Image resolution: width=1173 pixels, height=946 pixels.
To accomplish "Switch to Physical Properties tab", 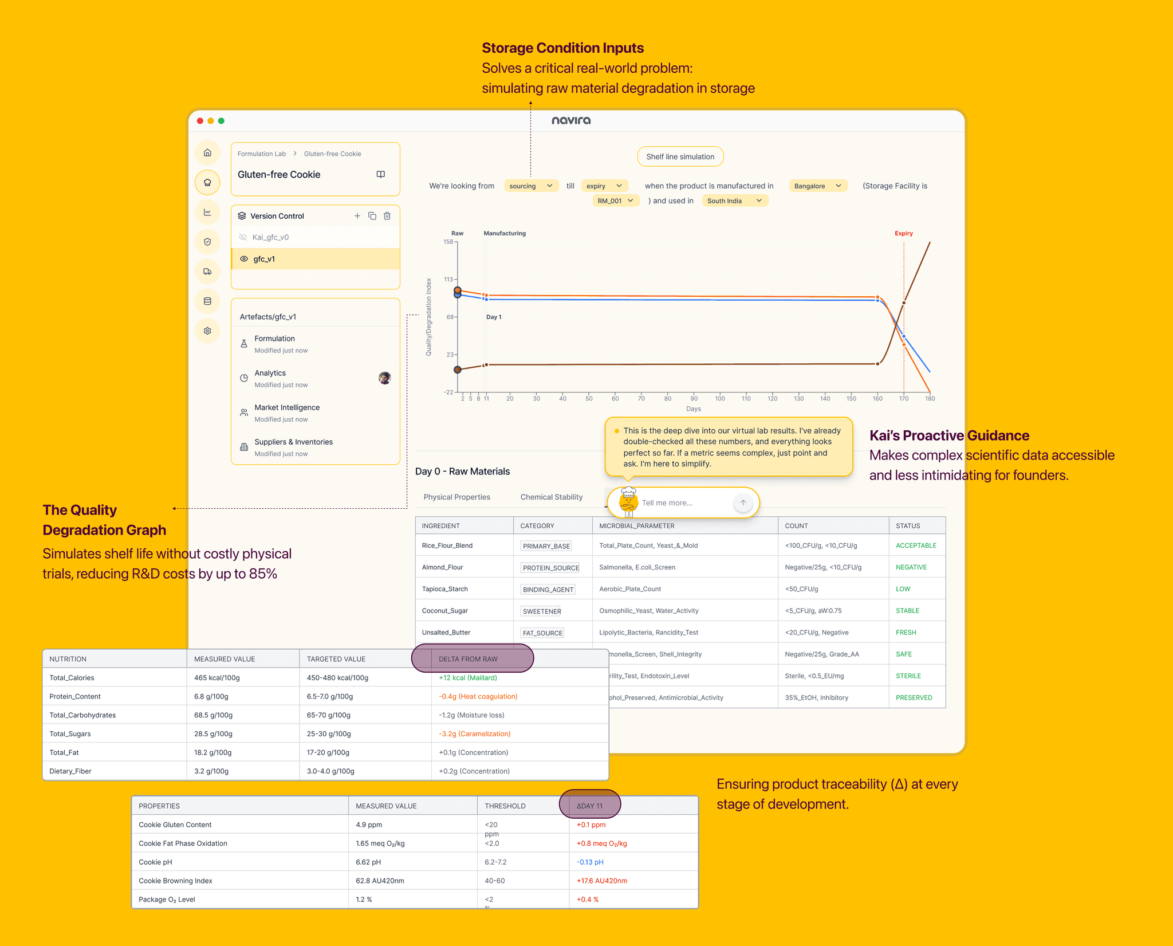I will pos(456,497).
